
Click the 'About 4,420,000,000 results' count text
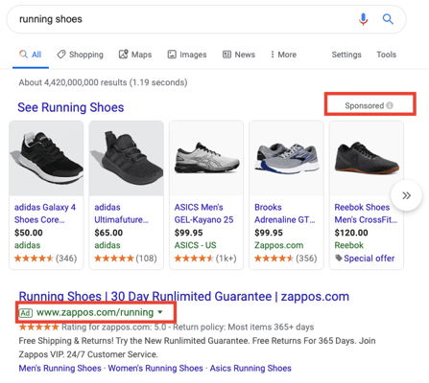coord(103,82)
